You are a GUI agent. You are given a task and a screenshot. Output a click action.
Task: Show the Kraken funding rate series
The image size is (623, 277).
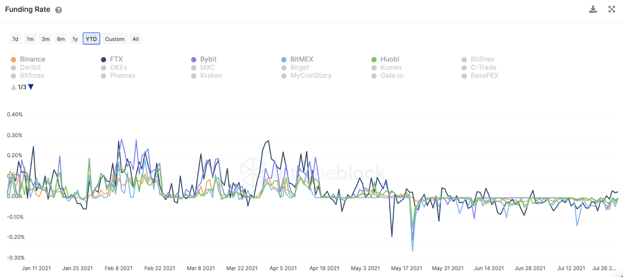coord(211,76)
